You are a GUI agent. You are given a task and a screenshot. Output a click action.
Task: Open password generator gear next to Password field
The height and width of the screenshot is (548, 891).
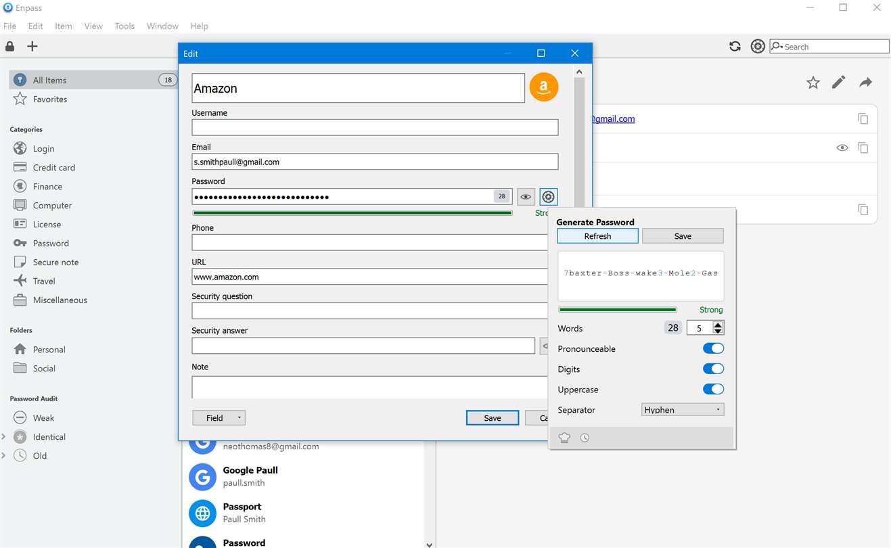[x=549, y=197]
